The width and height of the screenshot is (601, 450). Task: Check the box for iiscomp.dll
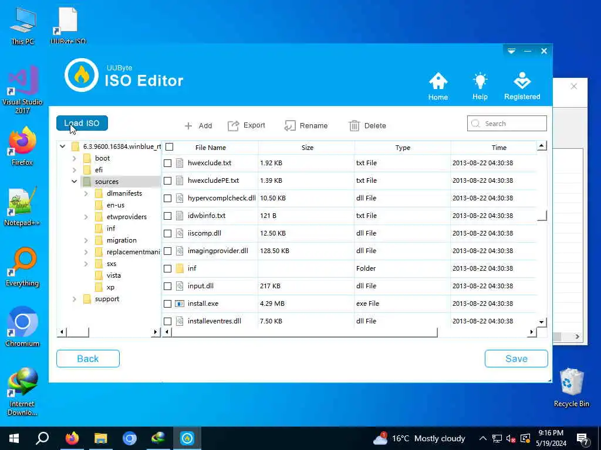(167, 233)
